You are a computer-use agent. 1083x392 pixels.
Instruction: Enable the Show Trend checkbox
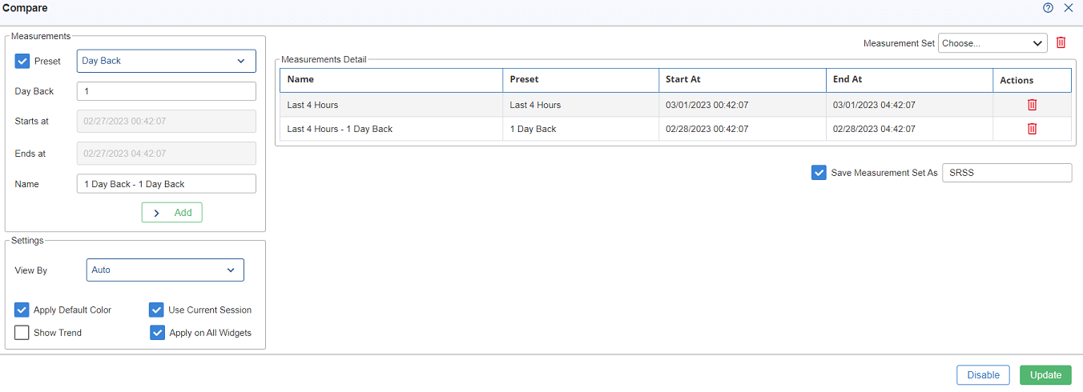pyautogui.click(x=22, y=333)
